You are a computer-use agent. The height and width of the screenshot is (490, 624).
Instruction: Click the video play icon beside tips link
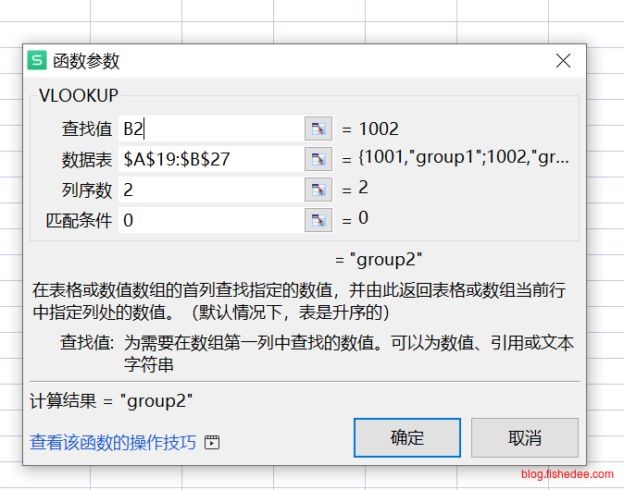pyautogui.click(x=213, y=443)
